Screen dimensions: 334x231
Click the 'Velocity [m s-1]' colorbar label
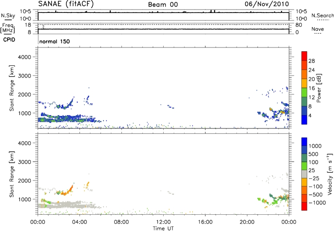tap(330, 174)
